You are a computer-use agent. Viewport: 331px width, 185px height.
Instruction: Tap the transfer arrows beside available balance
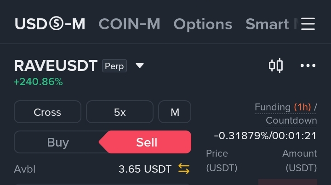pos(184,169)
